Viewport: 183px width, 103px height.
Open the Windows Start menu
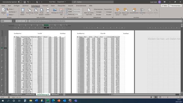pos(3,100)
